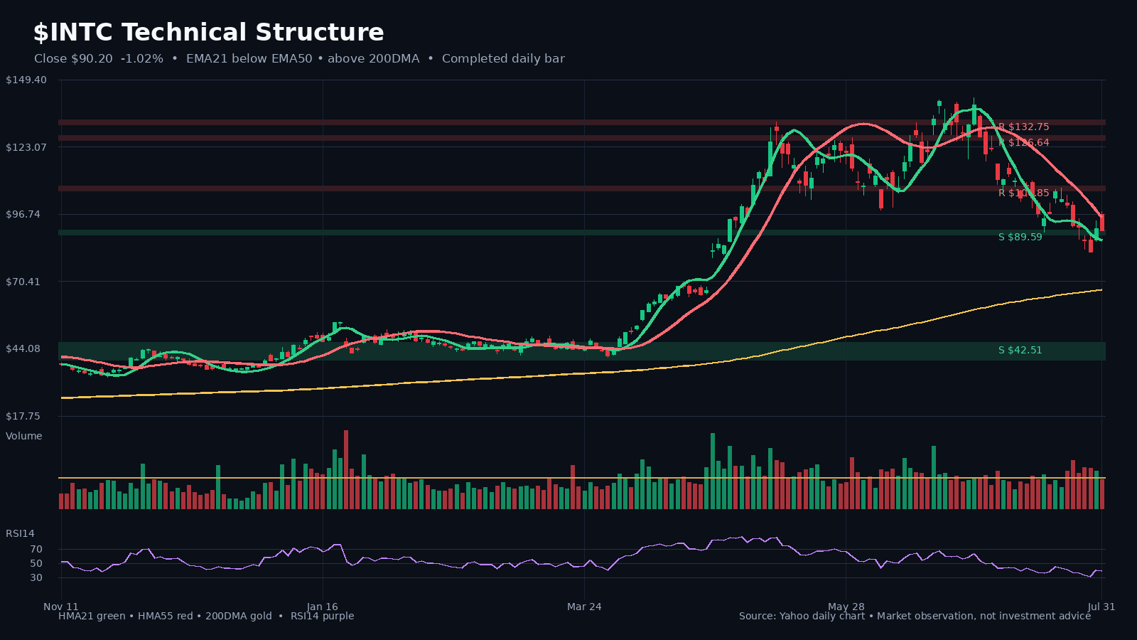
Task: Click the RSI14 panel label
Action: 20,533
